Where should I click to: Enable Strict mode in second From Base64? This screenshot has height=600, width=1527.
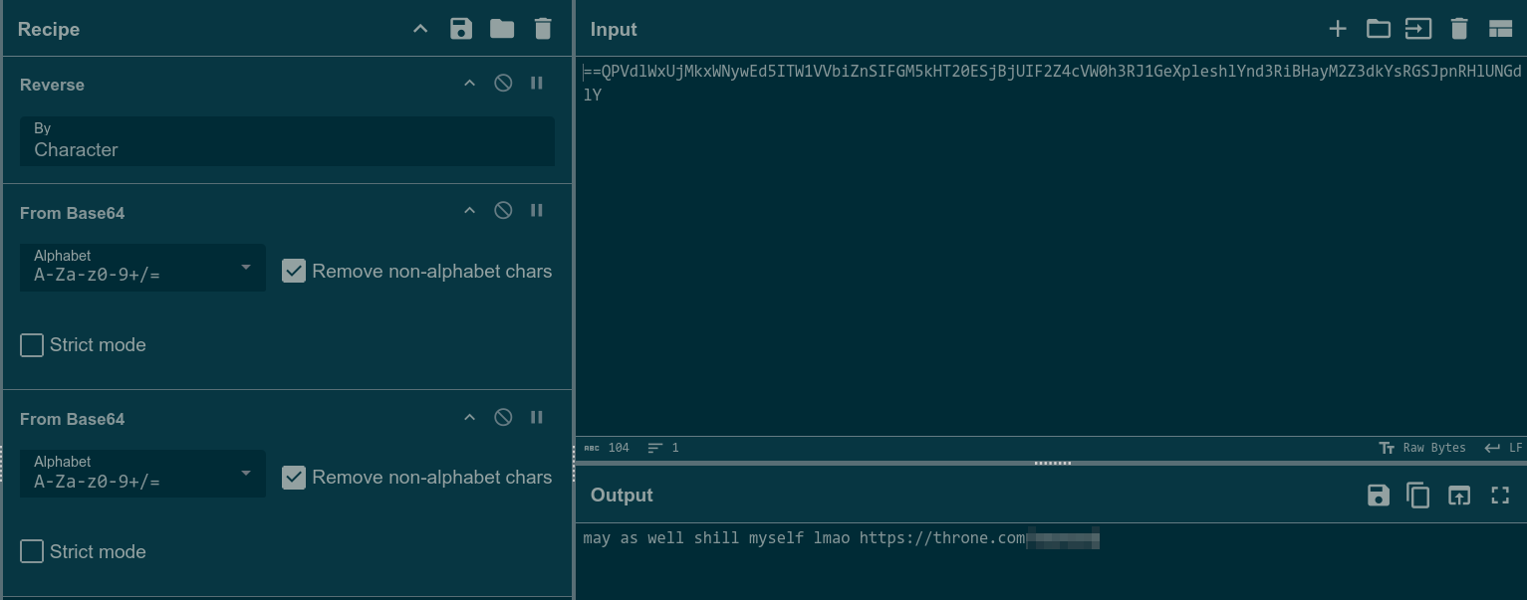click(32, 551)
